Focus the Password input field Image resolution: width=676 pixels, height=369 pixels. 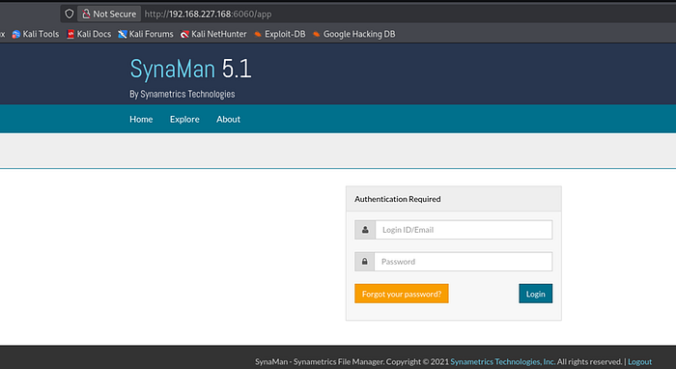click(x=463, y=262)
